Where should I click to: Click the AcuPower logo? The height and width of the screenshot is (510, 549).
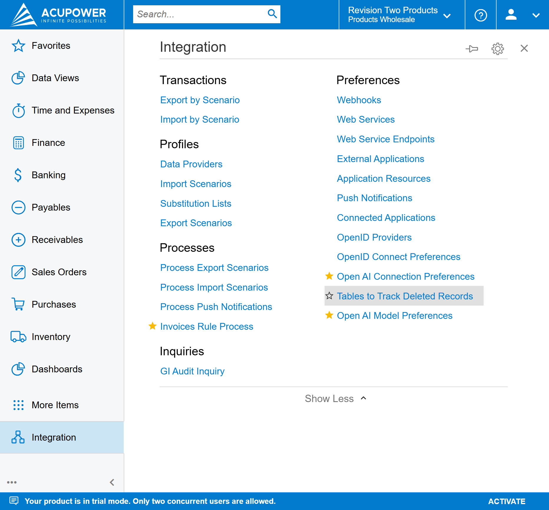(58, 15)
